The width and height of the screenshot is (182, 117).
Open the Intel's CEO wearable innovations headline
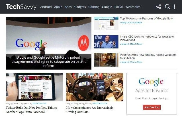click(147, 38)
